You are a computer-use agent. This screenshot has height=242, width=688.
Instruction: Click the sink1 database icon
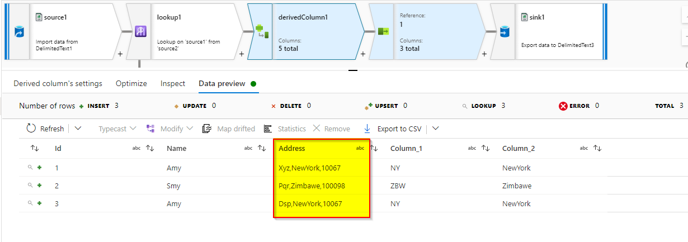click(x=504, y=32)
